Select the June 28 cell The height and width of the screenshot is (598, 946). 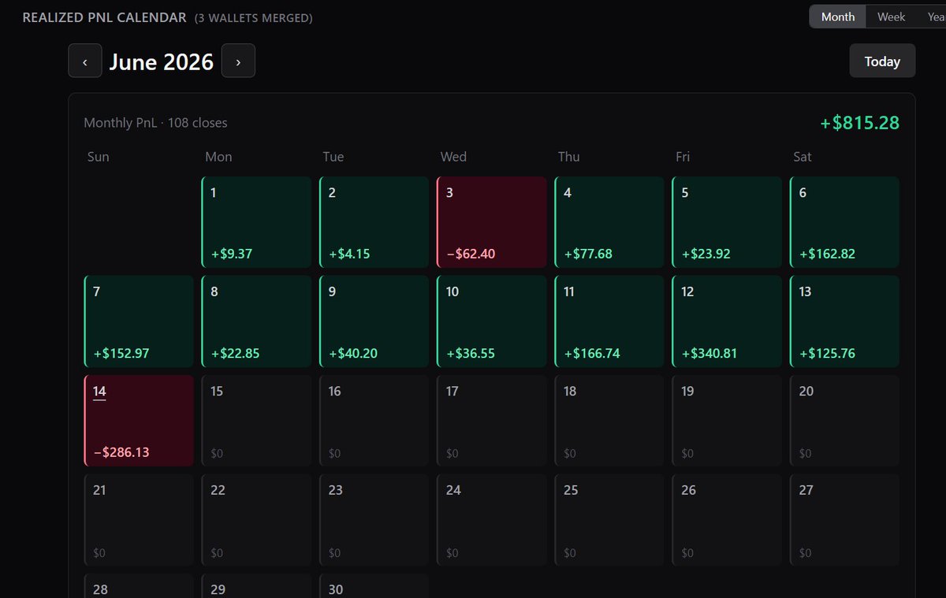139,585
